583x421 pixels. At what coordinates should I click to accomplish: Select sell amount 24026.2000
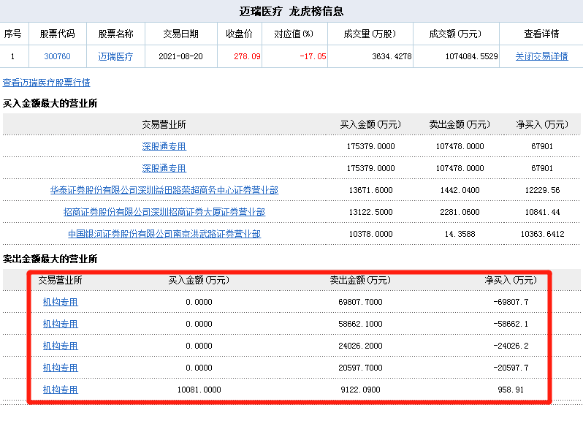click(x=360, y=346)
